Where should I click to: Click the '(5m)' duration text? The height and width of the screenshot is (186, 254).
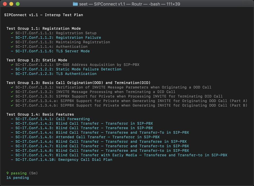tap(33, 173)
